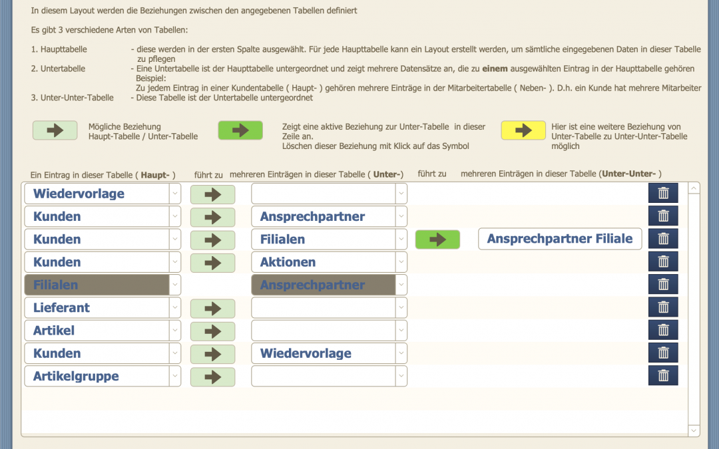Click trash icon for Kunden–Ansprechpartner row
719x449 pixels.
[x=663, y=216]
